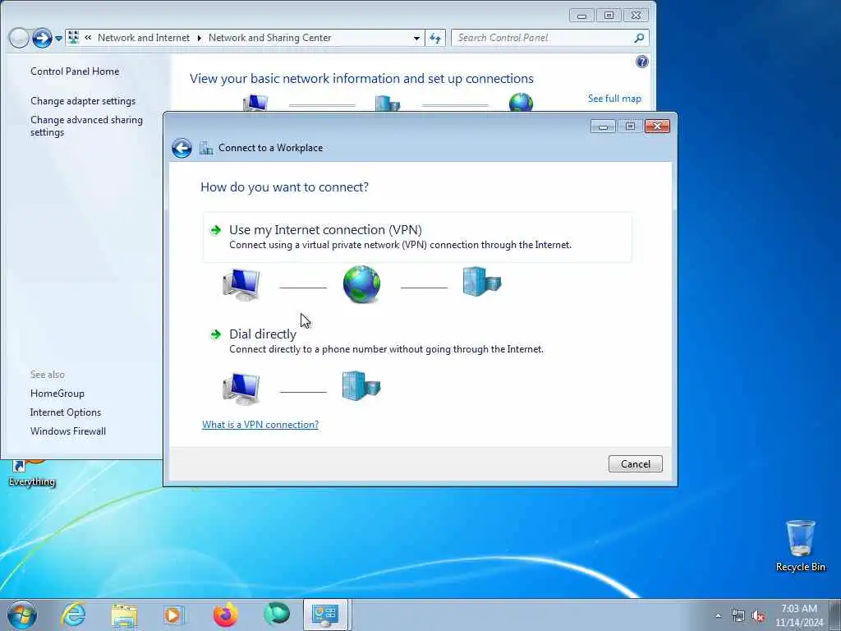Open the recent pages dropdown arrow
Screen dimensions: 841x631
[x=58, y=39]
